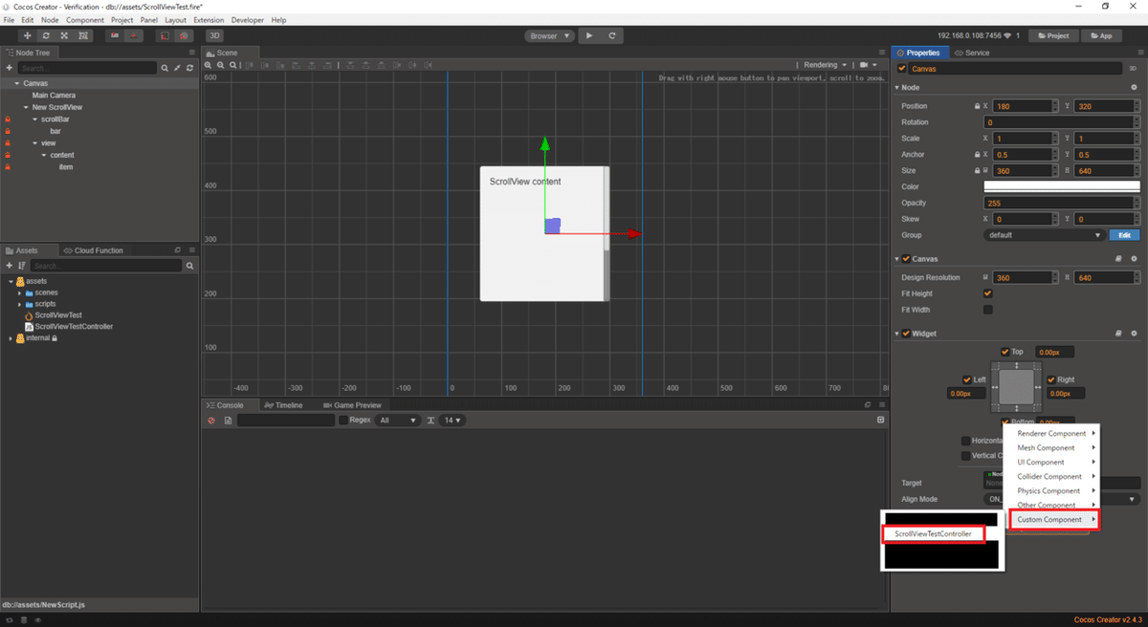Open the App folder button
Image resolution: width=1148 pixels, height=627 pixels.
(1101, 35)
